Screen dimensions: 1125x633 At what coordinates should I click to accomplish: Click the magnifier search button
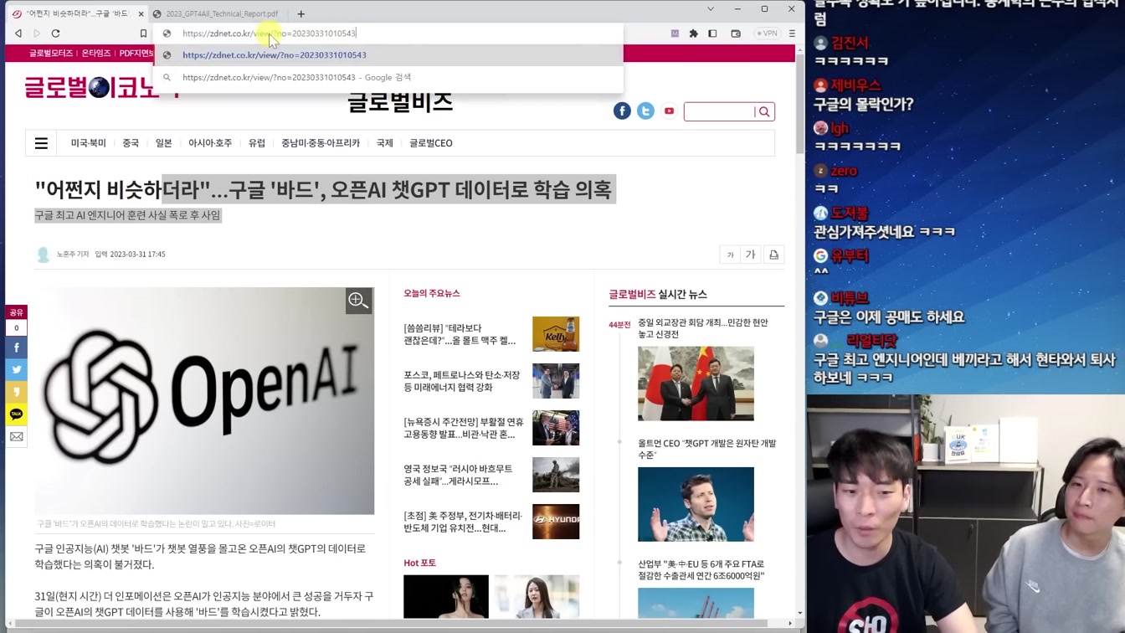point(764,111)
